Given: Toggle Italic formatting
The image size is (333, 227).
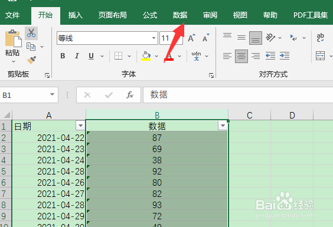Looking at the screenshot, I should point(77,56).
